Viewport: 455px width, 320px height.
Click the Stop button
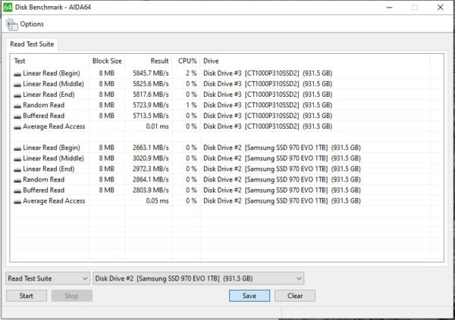[x=72, y=296]
